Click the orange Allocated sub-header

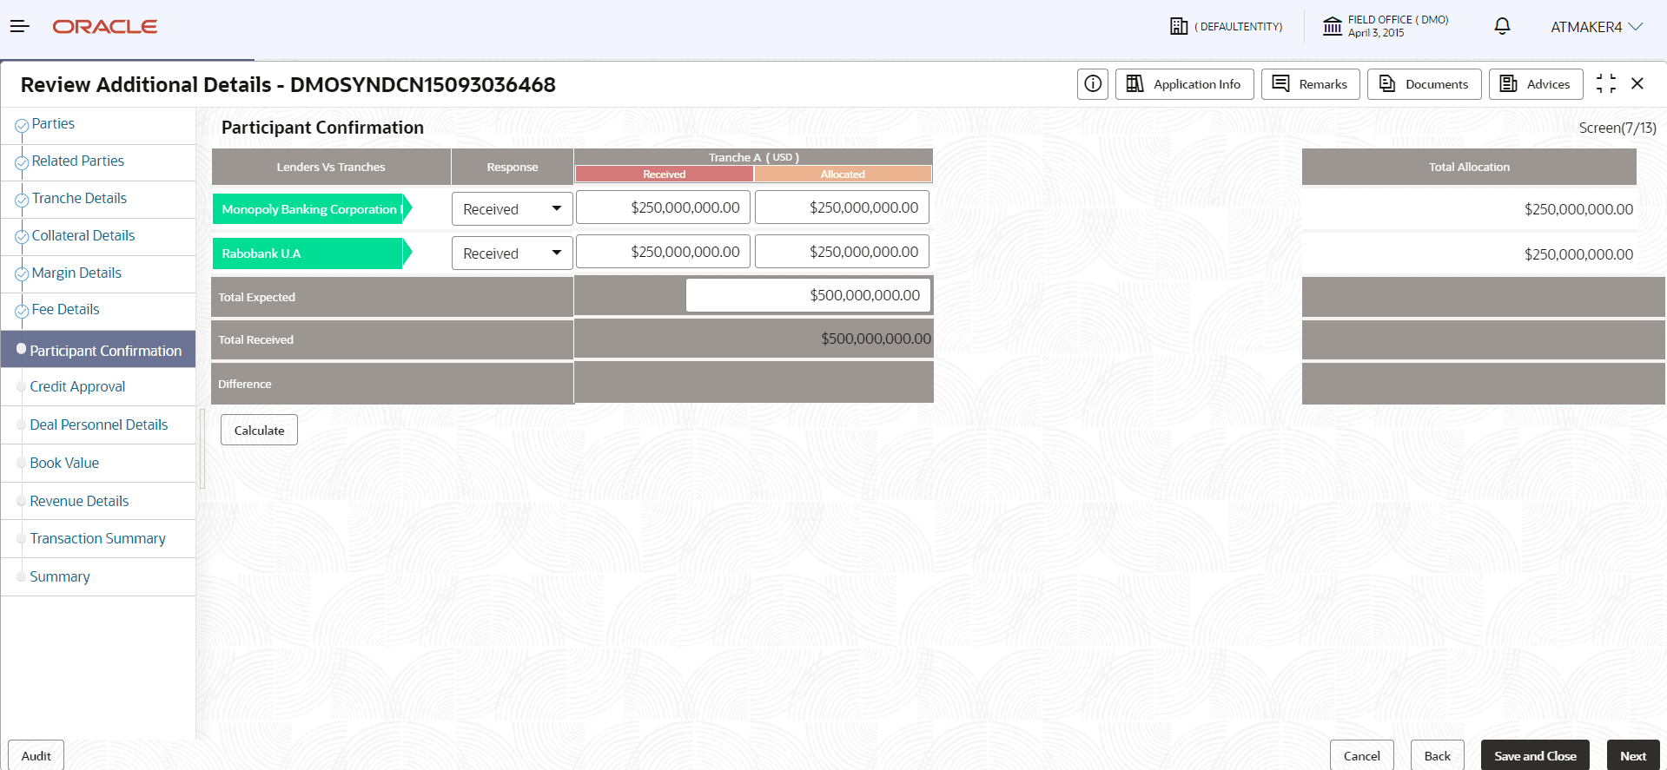pos(843,174)
